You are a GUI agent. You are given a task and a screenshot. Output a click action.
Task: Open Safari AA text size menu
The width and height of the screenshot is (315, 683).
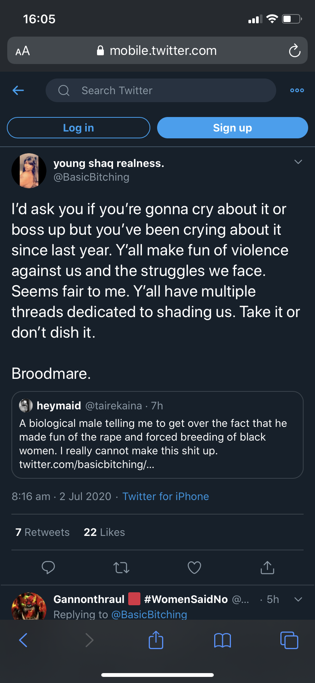click(x=22, y=51)
